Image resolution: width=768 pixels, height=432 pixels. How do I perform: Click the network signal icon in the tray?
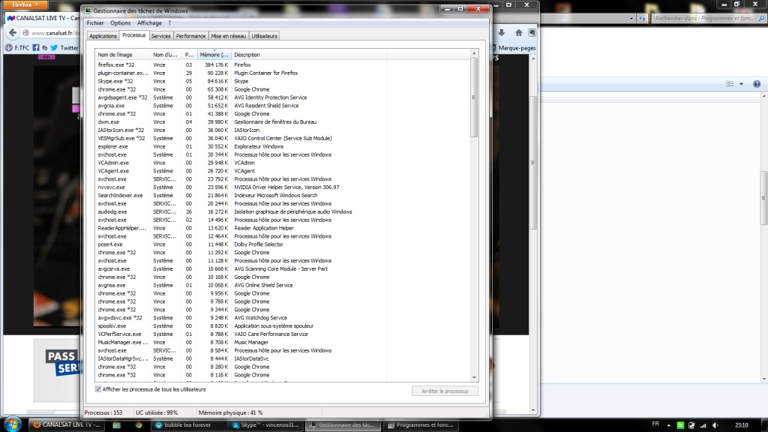[x=703, y=425]
